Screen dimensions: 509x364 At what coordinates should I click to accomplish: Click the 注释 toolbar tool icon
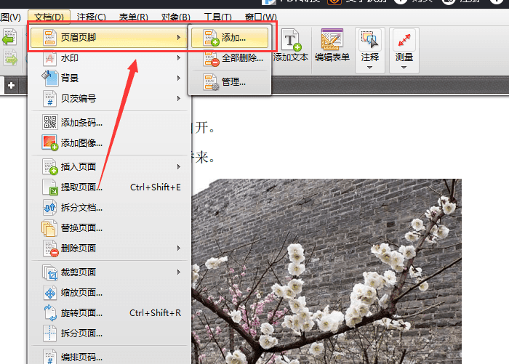369,39
